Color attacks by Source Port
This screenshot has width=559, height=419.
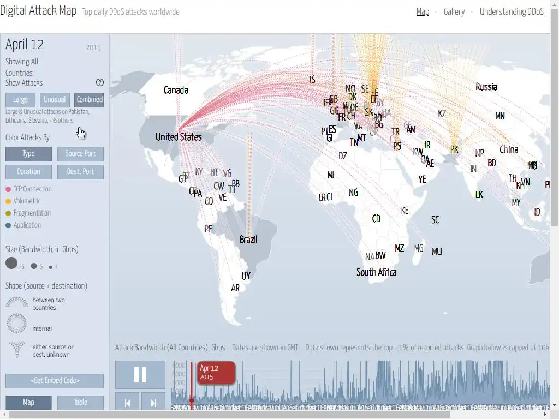(80, 154)
